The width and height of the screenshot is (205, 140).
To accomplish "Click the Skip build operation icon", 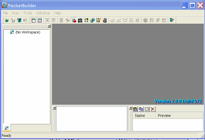I will point(131,20).
